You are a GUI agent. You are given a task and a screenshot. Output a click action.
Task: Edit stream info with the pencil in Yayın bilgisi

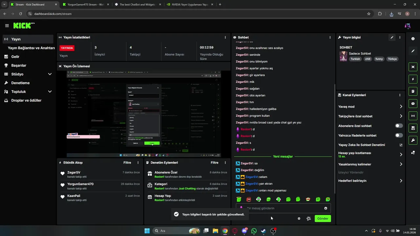click(392, 37)
